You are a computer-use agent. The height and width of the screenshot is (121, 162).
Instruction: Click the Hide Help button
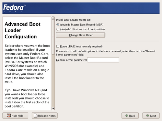[15, 116]
